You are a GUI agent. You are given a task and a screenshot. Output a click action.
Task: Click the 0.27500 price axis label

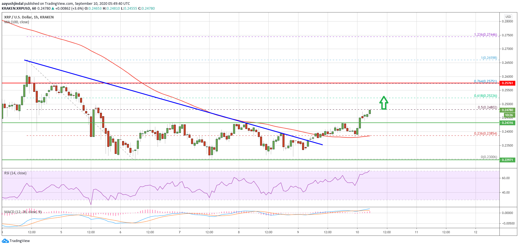click(508, 35)
